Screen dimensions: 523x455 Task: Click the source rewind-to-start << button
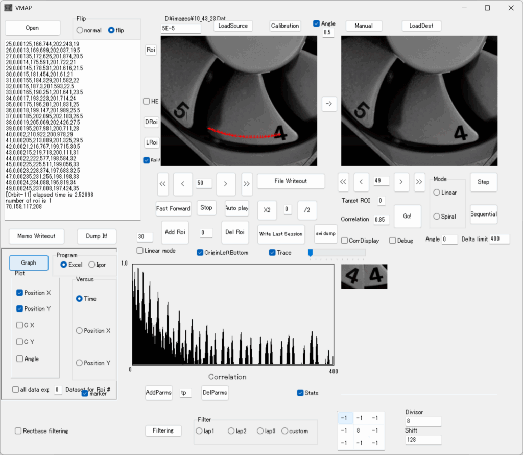tap(163, 184)
